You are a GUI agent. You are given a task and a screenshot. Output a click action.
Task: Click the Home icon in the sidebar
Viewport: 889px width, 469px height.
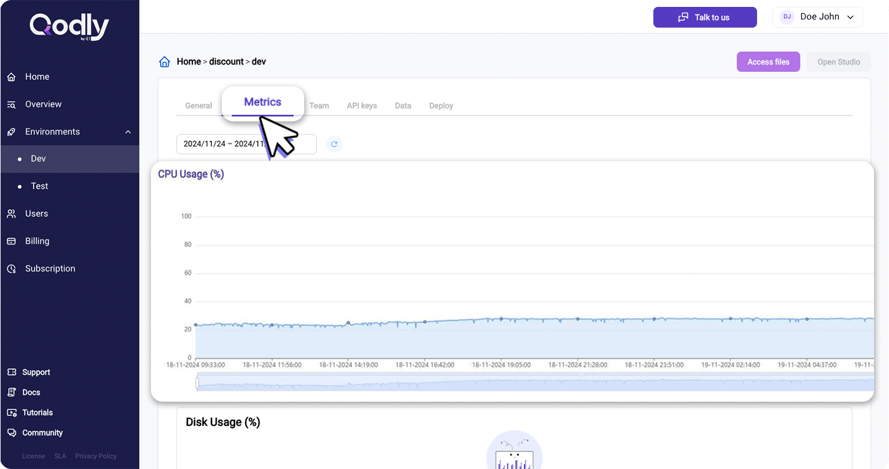[x=12, y=77]
